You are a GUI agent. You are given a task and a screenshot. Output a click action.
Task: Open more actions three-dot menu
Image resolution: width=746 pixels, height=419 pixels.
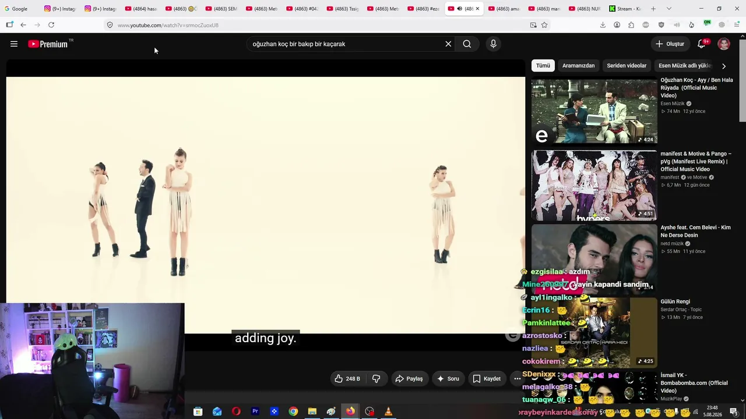(x=517, y=379)
